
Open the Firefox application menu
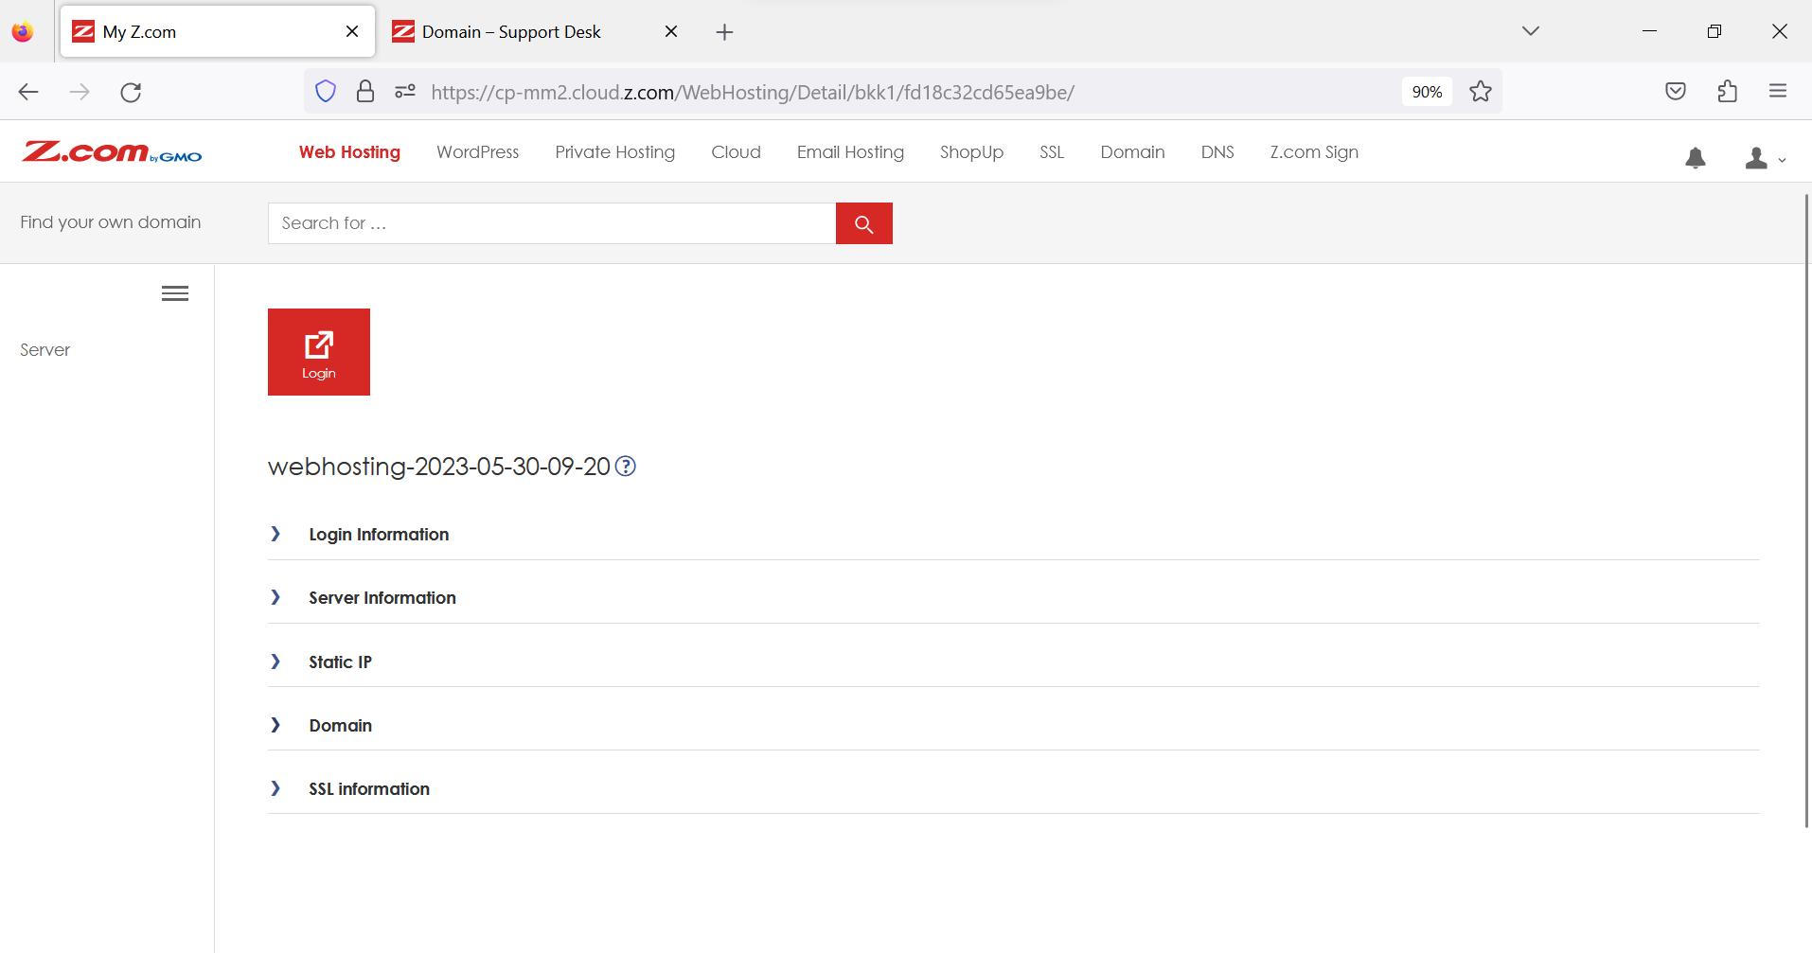point(1778,91)
